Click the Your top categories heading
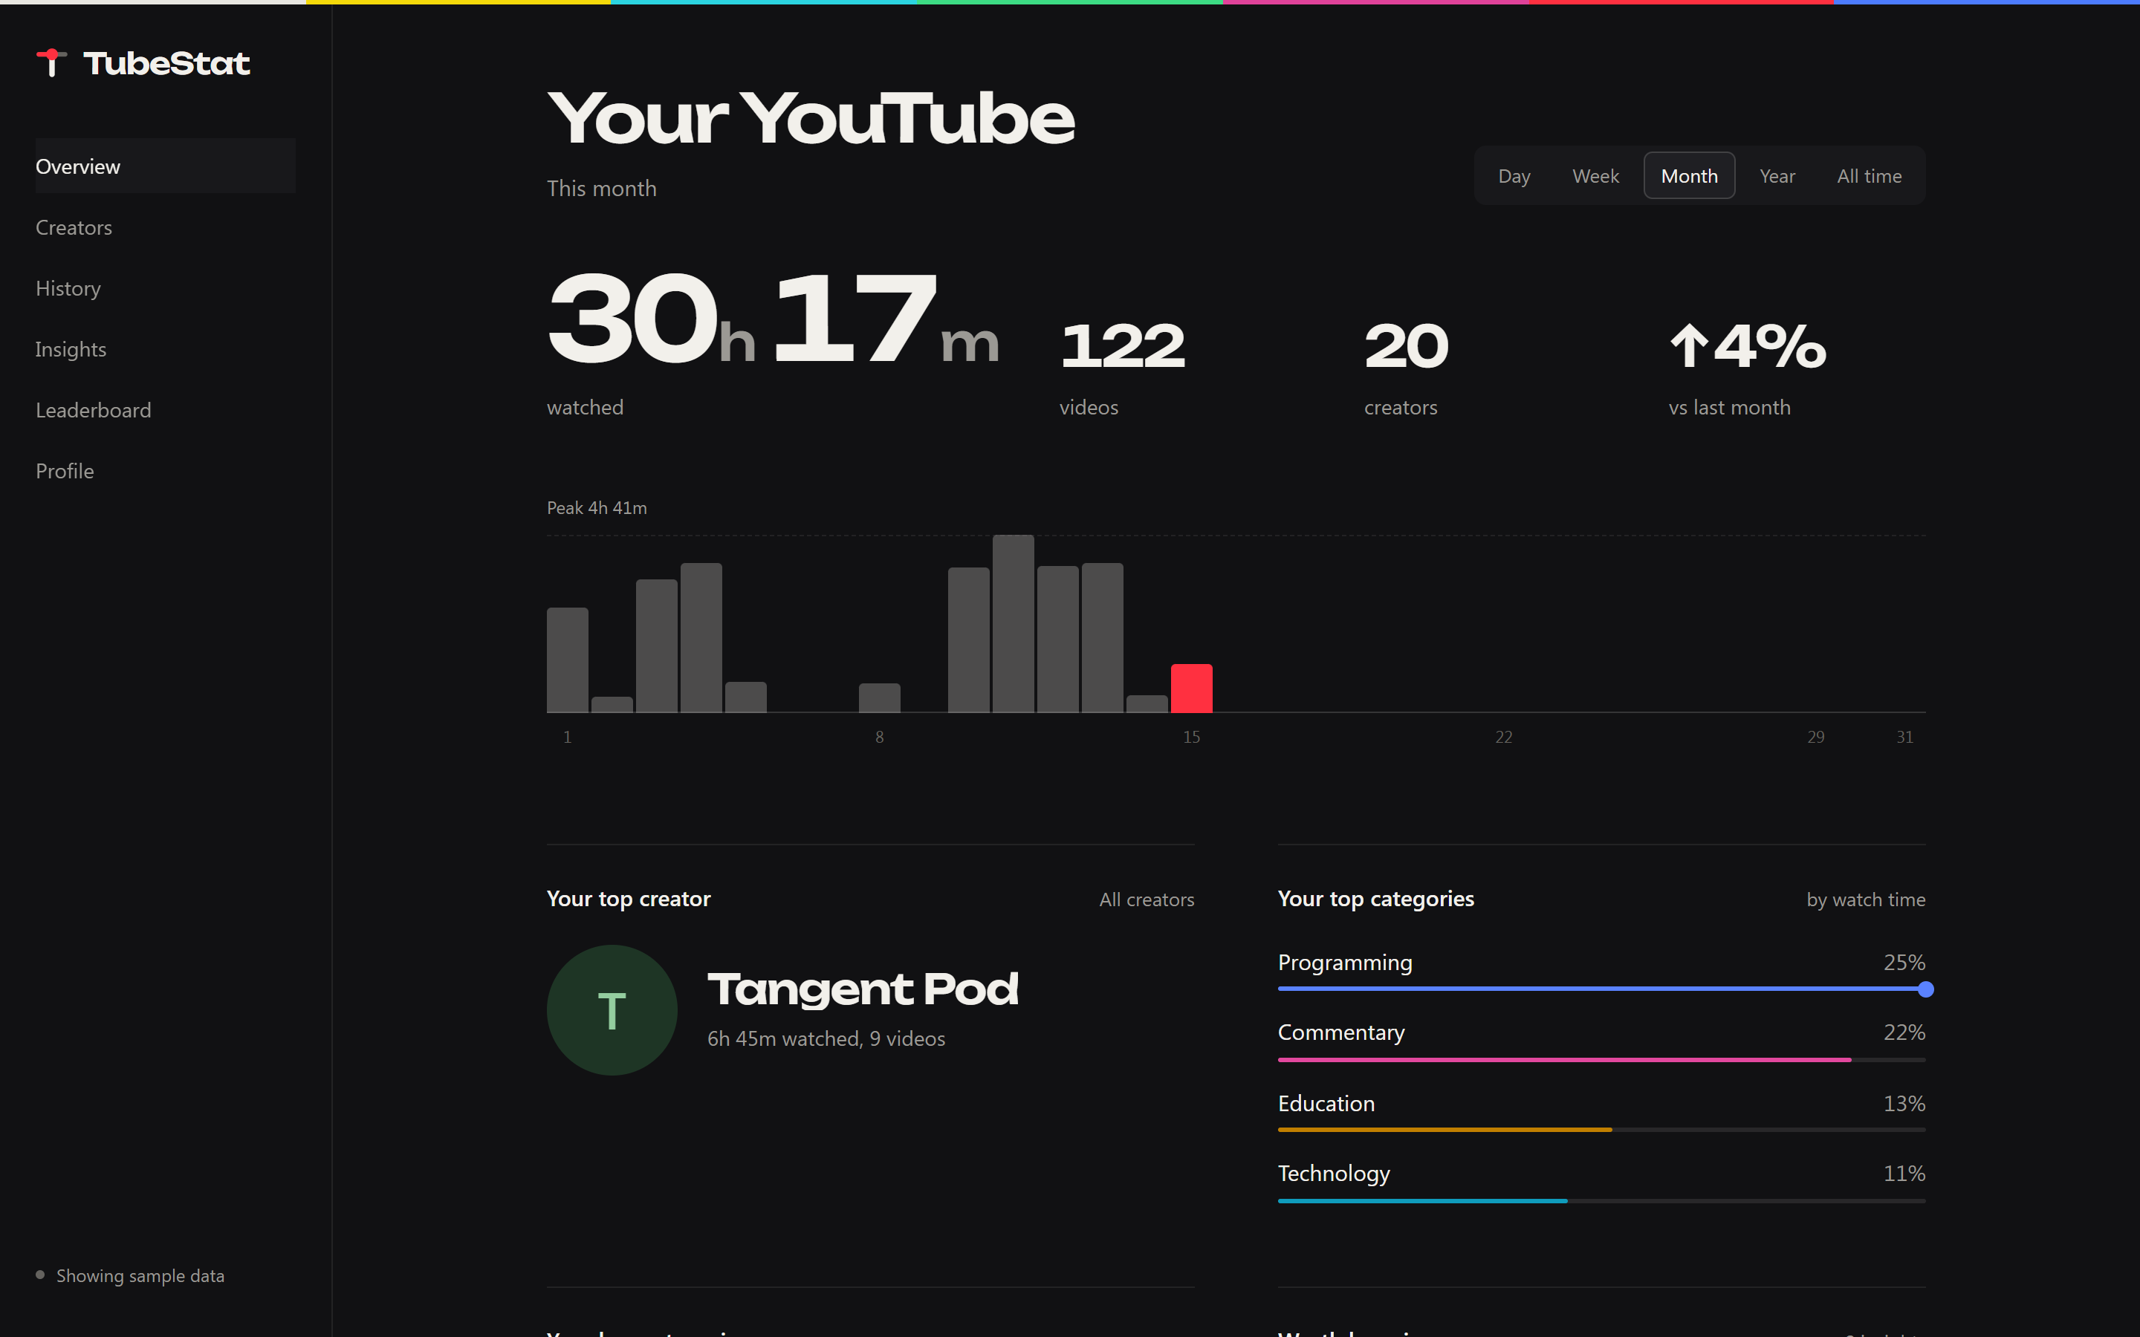Screen dimensions: 2140x1337 click(x=1375, y=899)
